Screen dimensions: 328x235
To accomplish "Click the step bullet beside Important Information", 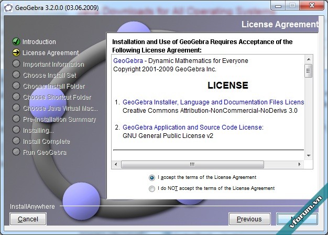I will pyautogui.click(x=16, y=63).
